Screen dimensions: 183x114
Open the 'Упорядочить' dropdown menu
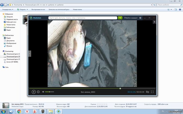coord(8,10)
